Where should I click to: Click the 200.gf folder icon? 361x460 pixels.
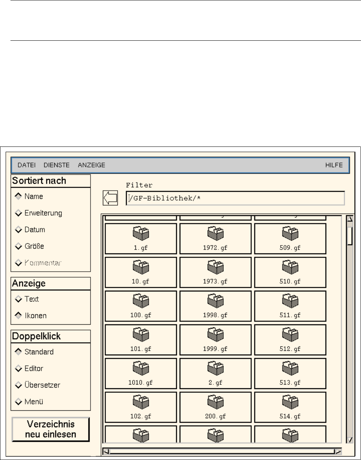pos(215,402)
